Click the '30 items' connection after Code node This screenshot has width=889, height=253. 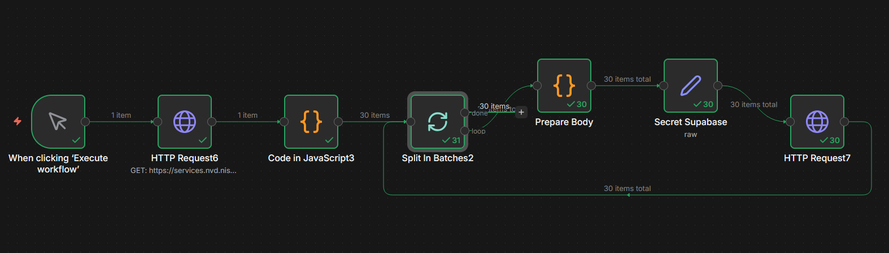click(x=374, y=116)
